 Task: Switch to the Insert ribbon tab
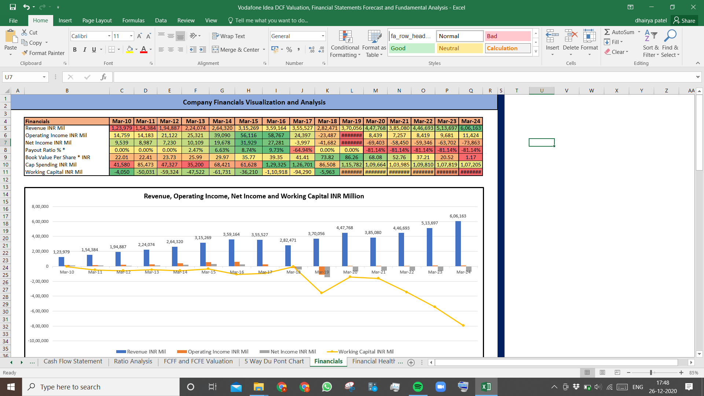coord(65,21)
